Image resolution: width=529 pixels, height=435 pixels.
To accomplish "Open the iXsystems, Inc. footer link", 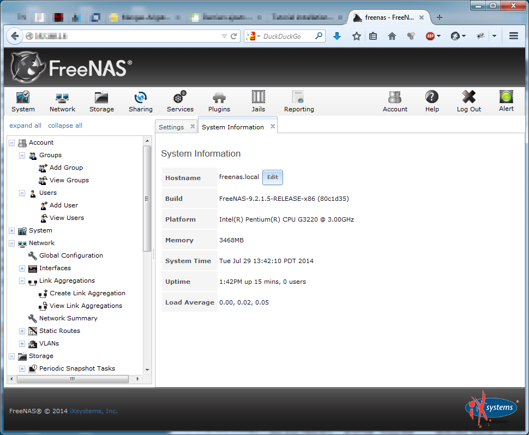I will coord(93,411).
